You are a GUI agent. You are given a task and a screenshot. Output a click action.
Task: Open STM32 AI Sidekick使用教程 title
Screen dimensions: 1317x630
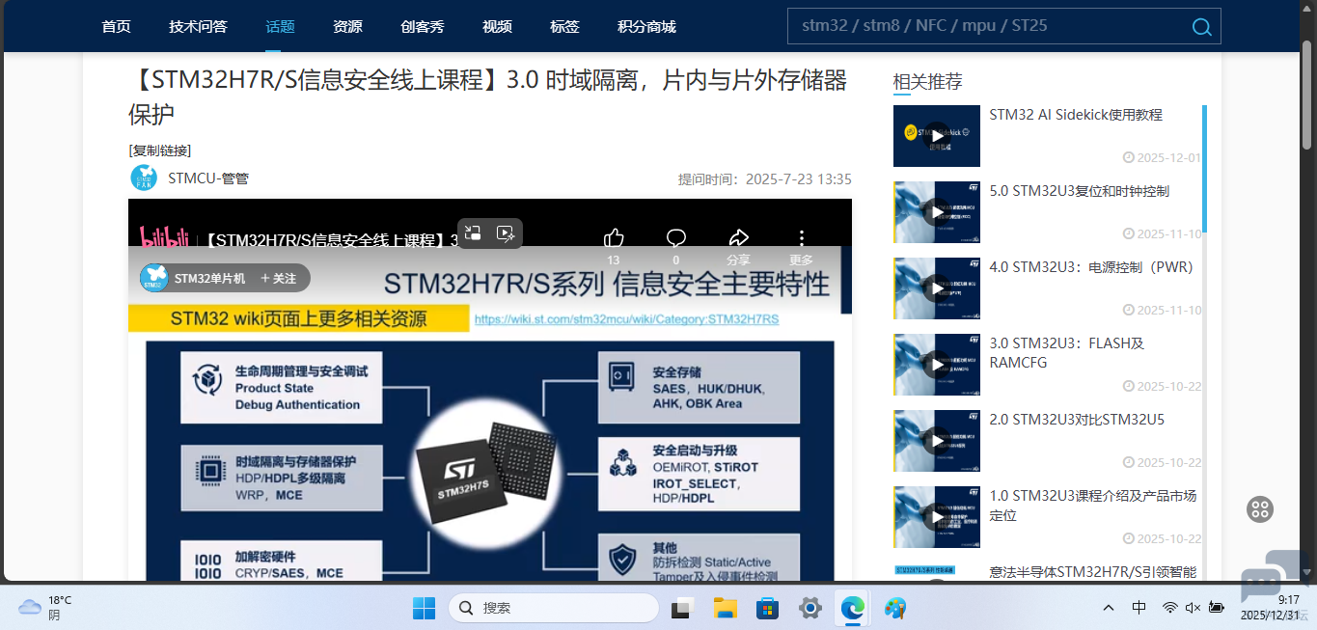point(1076,115)
